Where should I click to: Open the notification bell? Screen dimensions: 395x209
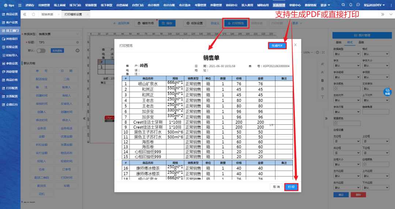coord(351,5)
